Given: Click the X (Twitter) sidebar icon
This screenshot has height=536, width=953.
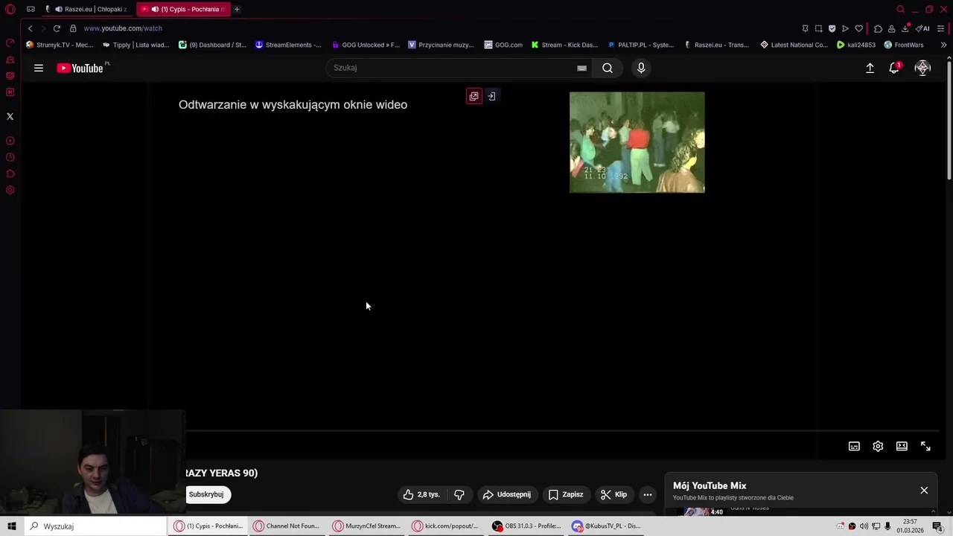Looking at the screenshot, I should tap(10, 116).
